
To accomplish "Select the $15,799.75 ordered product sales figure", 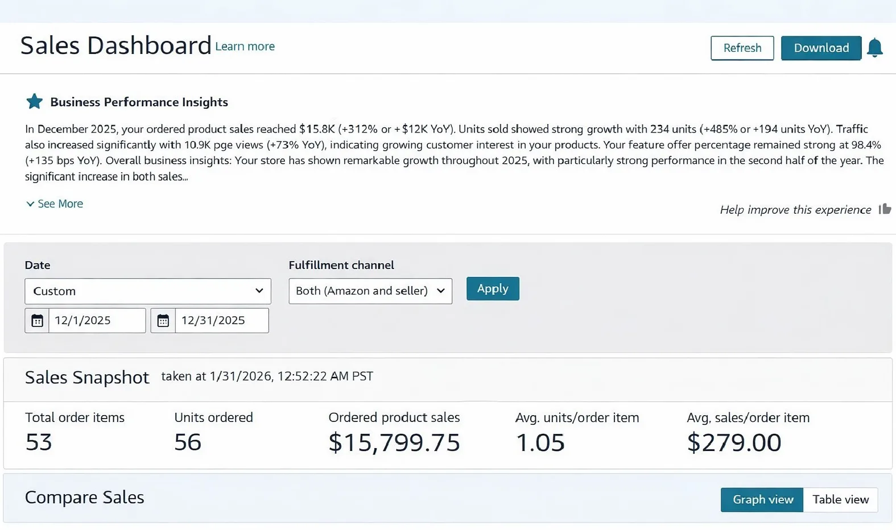I will click(x=394, y=442).
